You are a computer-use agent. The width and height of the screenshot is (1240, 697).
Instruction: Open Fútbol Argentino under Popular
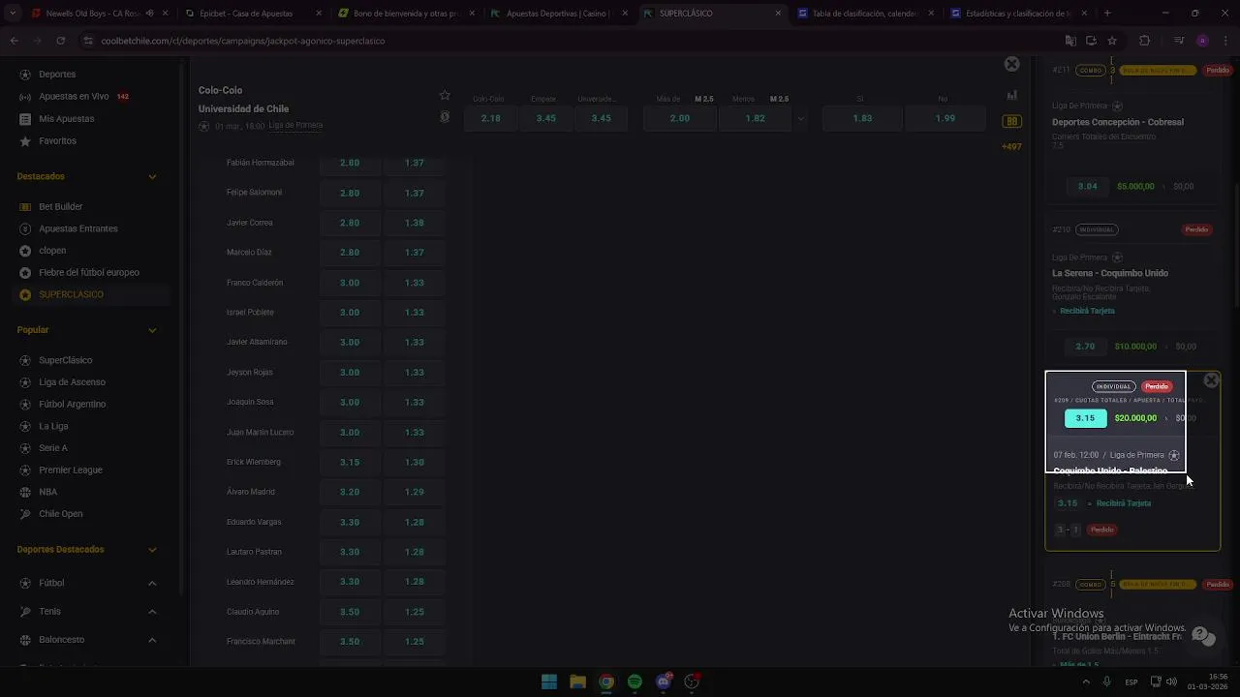click(x=72, y=405)
